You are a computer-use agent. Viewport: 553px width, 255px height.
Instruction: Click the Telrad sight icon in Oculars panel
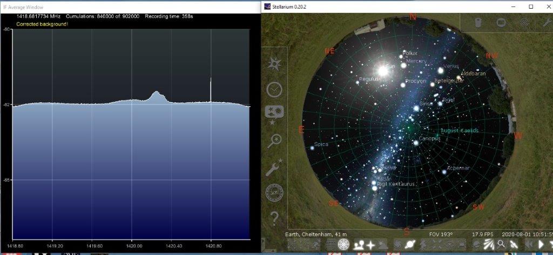point(524,23)
